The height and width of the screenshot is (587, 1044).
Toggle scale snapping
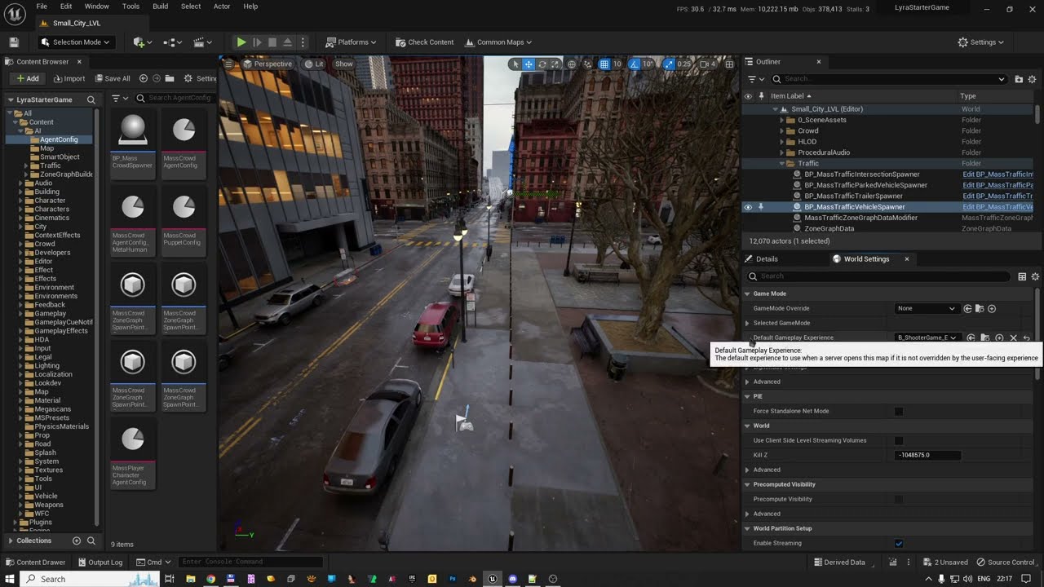669,64
